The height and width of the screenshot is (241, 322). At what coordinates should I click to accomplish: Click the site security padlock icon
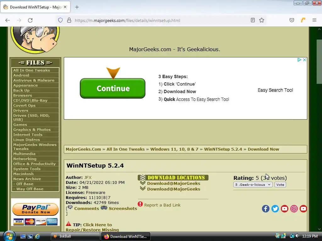69,20
